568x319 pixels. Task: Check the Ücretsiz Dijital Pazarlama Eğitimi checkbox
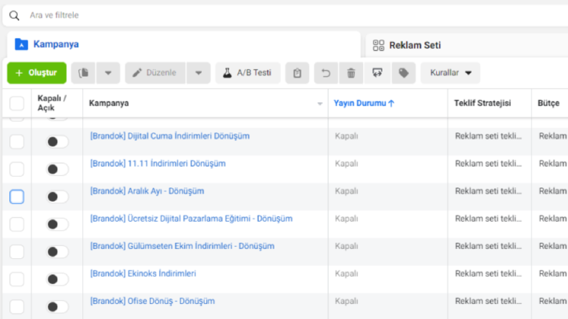(x=16, y=225)
